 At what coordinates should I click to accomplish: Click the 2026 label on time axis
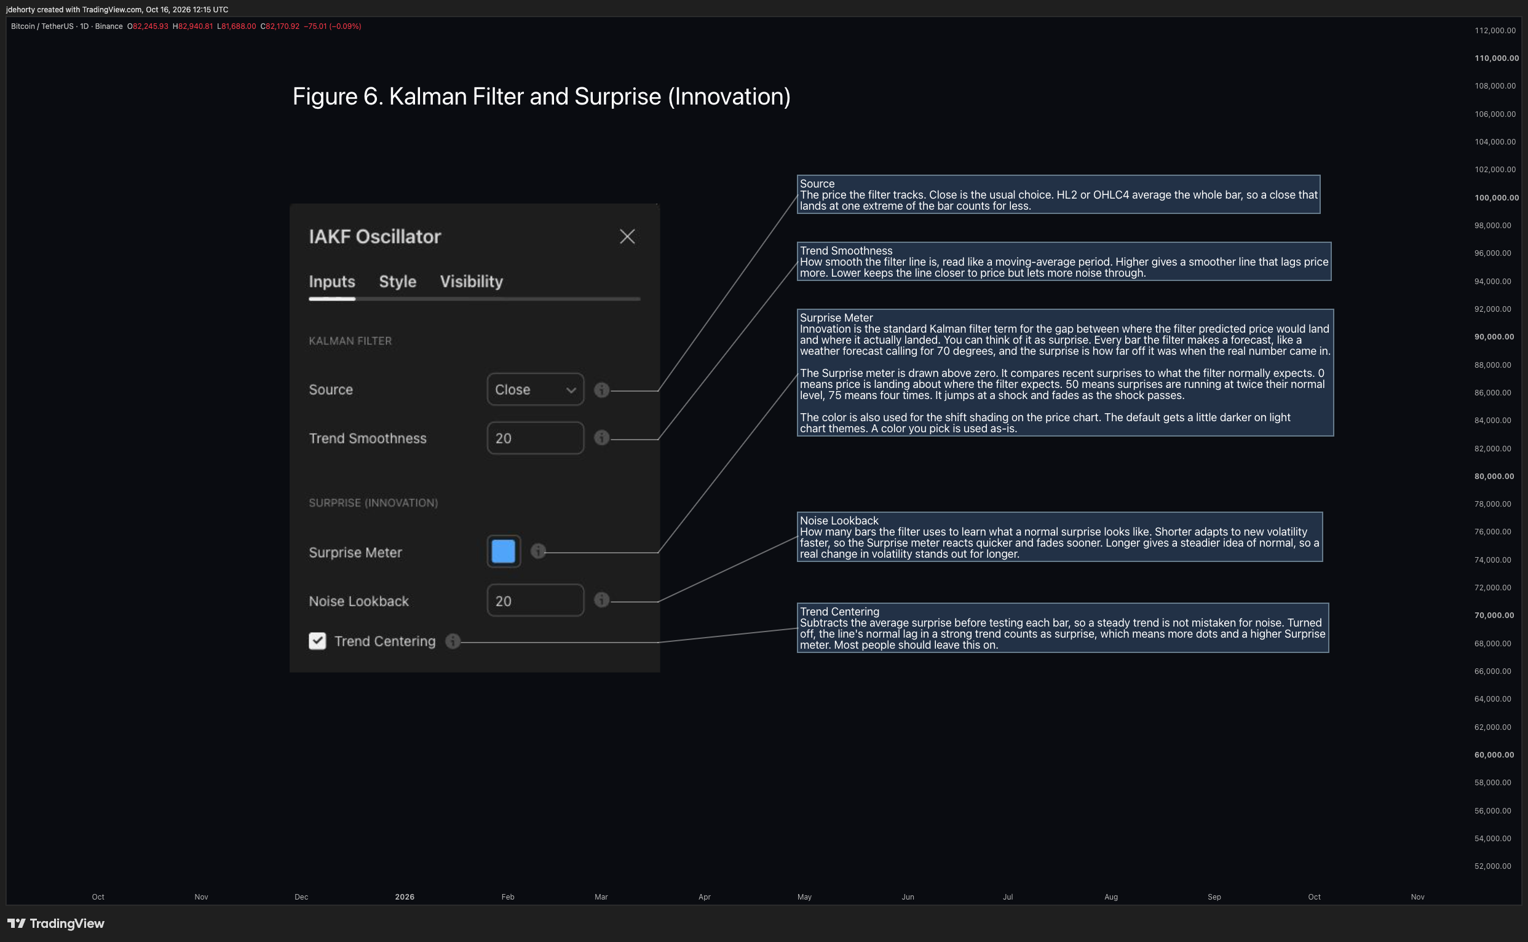click(x=405, y=896)
